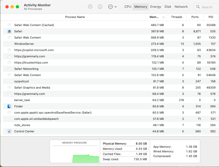Select the Safari Graphics and Media process
Image resolution: width=219 pixels, height=167 pixels.
[x=32, y=88]
